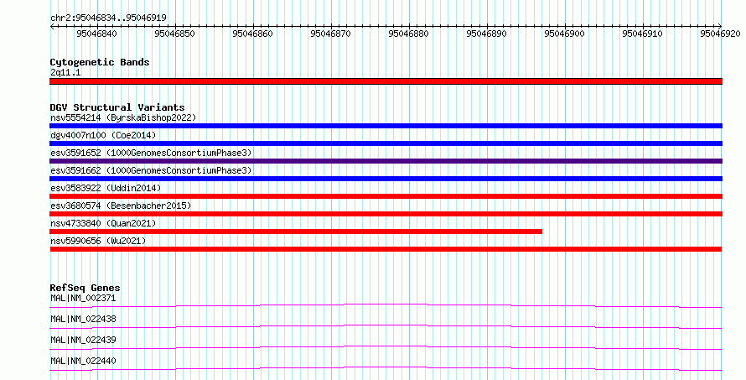Click the red bar for nsv5990656
Screen dimensions: 746x380
point(386,249)
